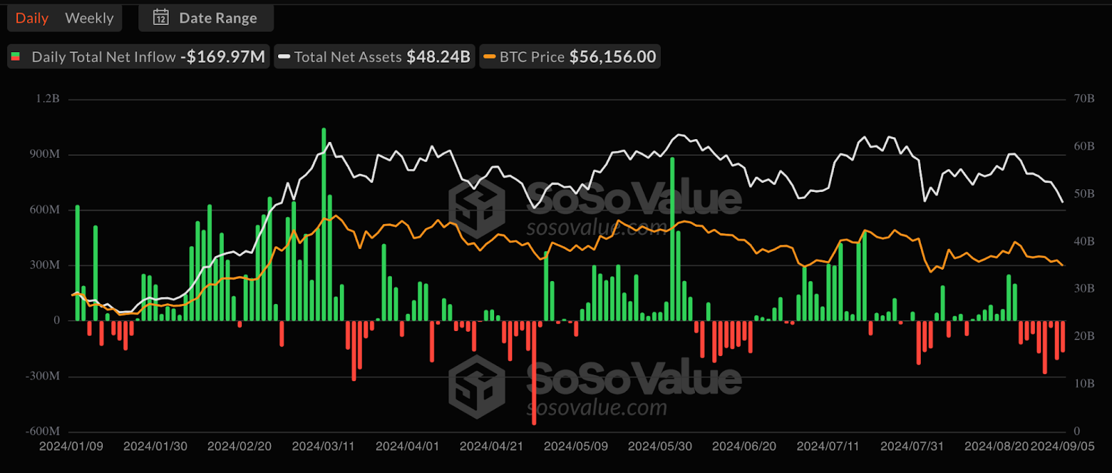Image resolution: width=1112 pixels, height=473 pixels.
Task: Click the 2024/07/31 x-axis date label
Action: [x=912, y=447]
